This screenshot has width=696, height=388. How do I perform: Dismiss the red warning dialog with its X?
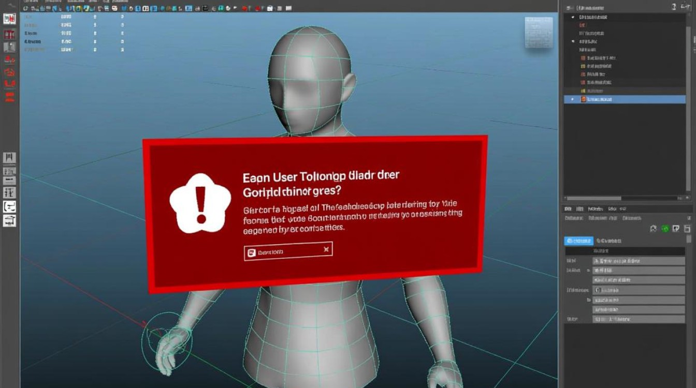pos(326,250)
